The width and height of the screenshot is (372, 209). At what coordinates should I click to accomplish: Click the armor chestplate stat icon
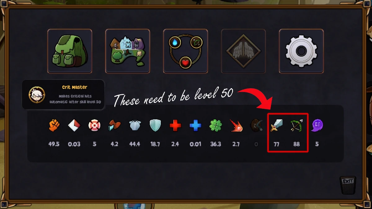tap(135, 126)
